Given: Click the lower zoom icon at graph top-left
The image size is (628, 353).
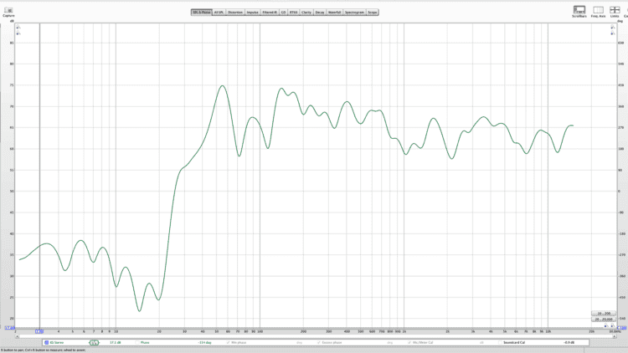Looking at the screenshot, I should tap(18, 33).
